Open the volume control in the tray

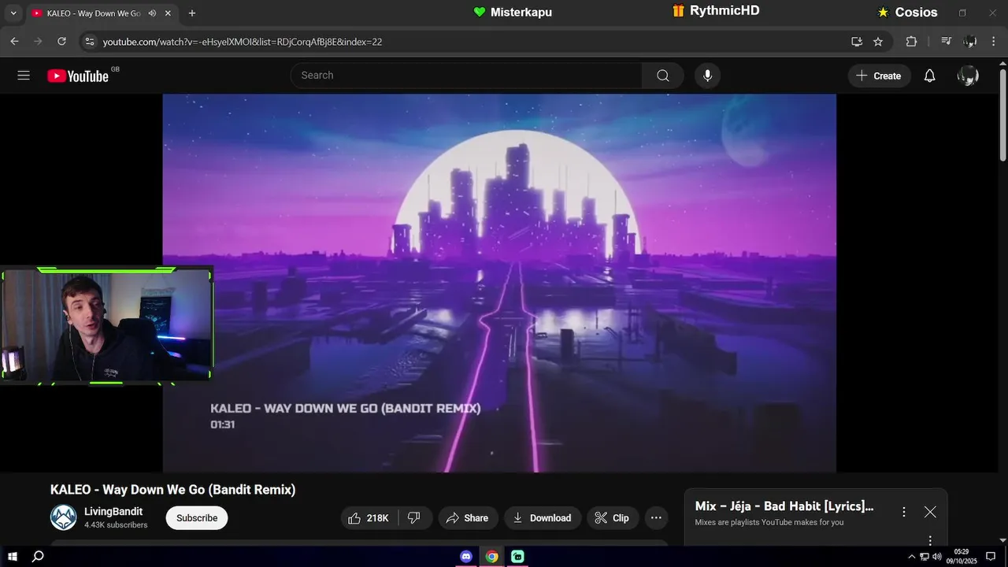click(937, 556)
